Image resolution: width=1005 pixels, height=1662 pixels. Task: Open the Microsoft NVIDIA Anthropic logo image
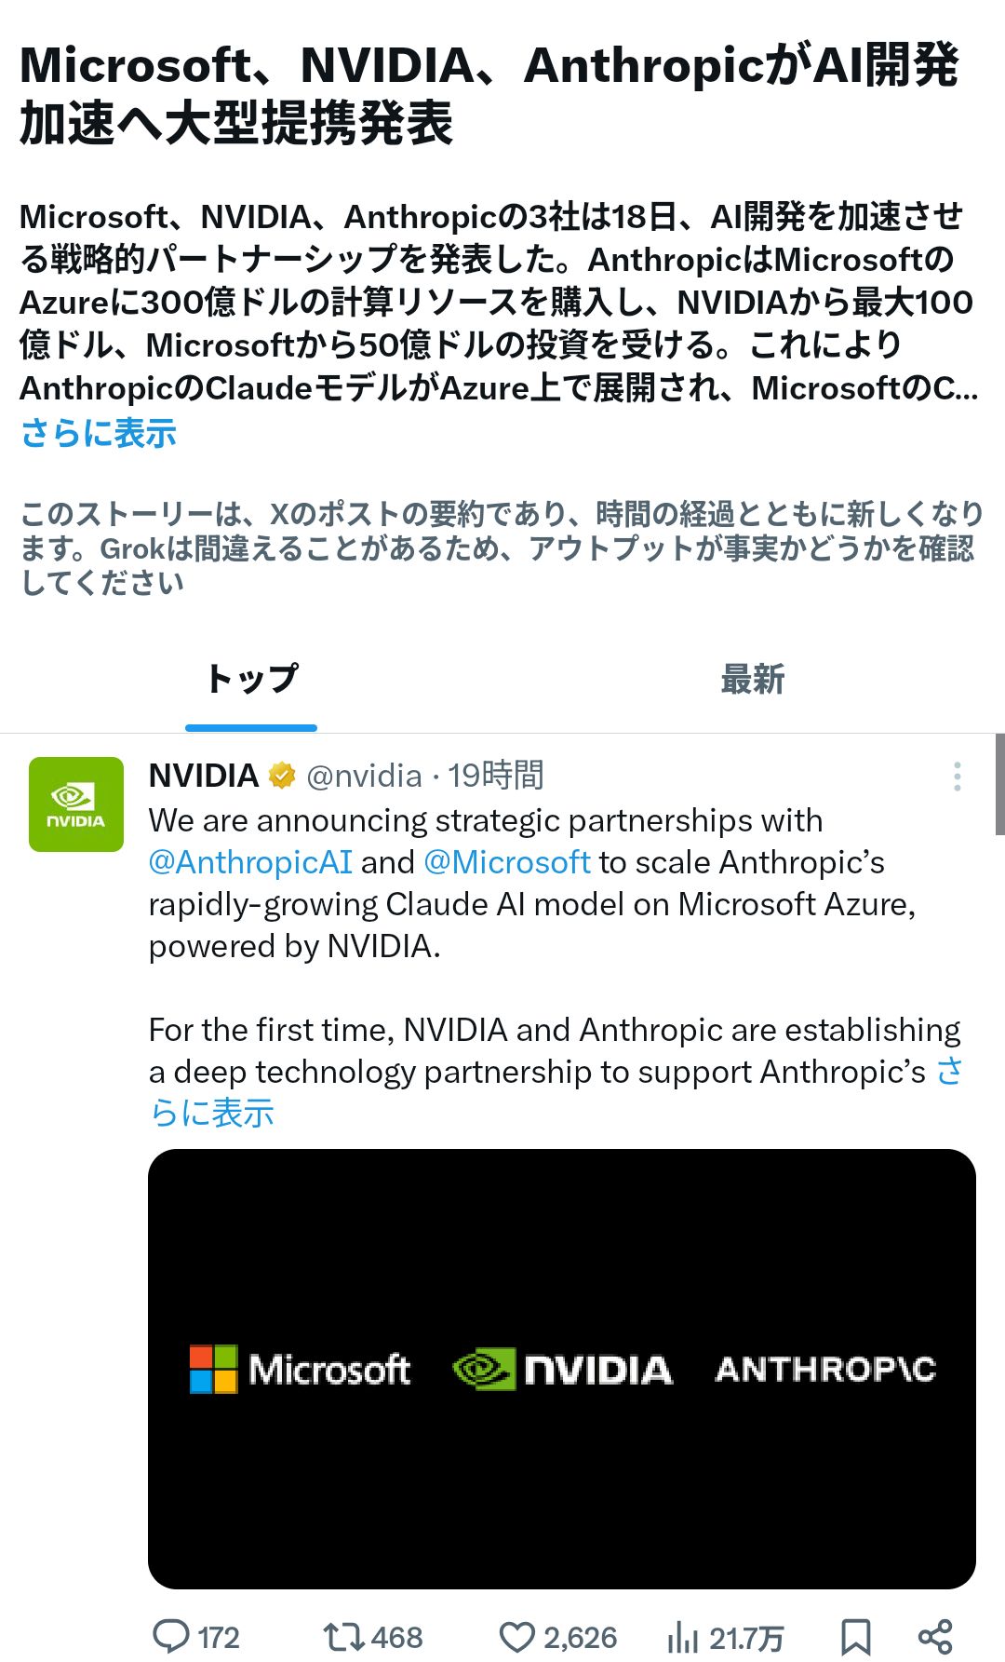point(562,1369)
